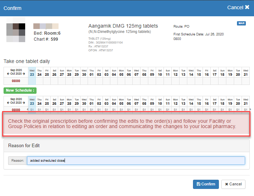Viewport: 254px width, 196px height.
Task: Click into the Reason text field
Action: [136, 161]
